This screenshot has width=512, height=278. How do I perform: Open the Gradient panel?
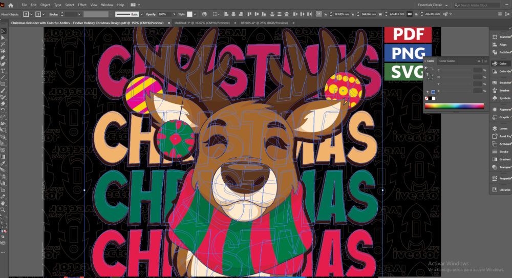coord(502,159)
